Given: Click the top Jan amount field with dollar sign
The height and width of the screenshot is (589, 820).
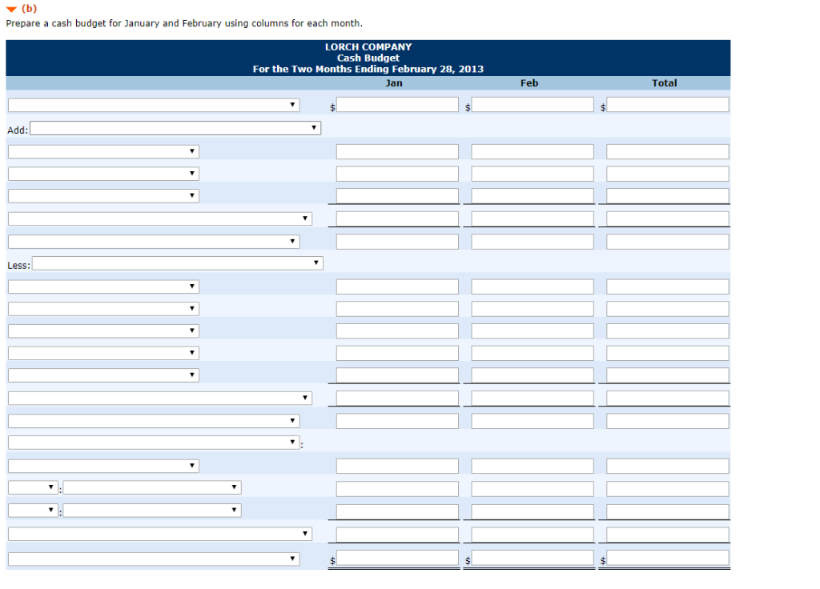Looking at the screenshot, I should click(x=397, y=104).
